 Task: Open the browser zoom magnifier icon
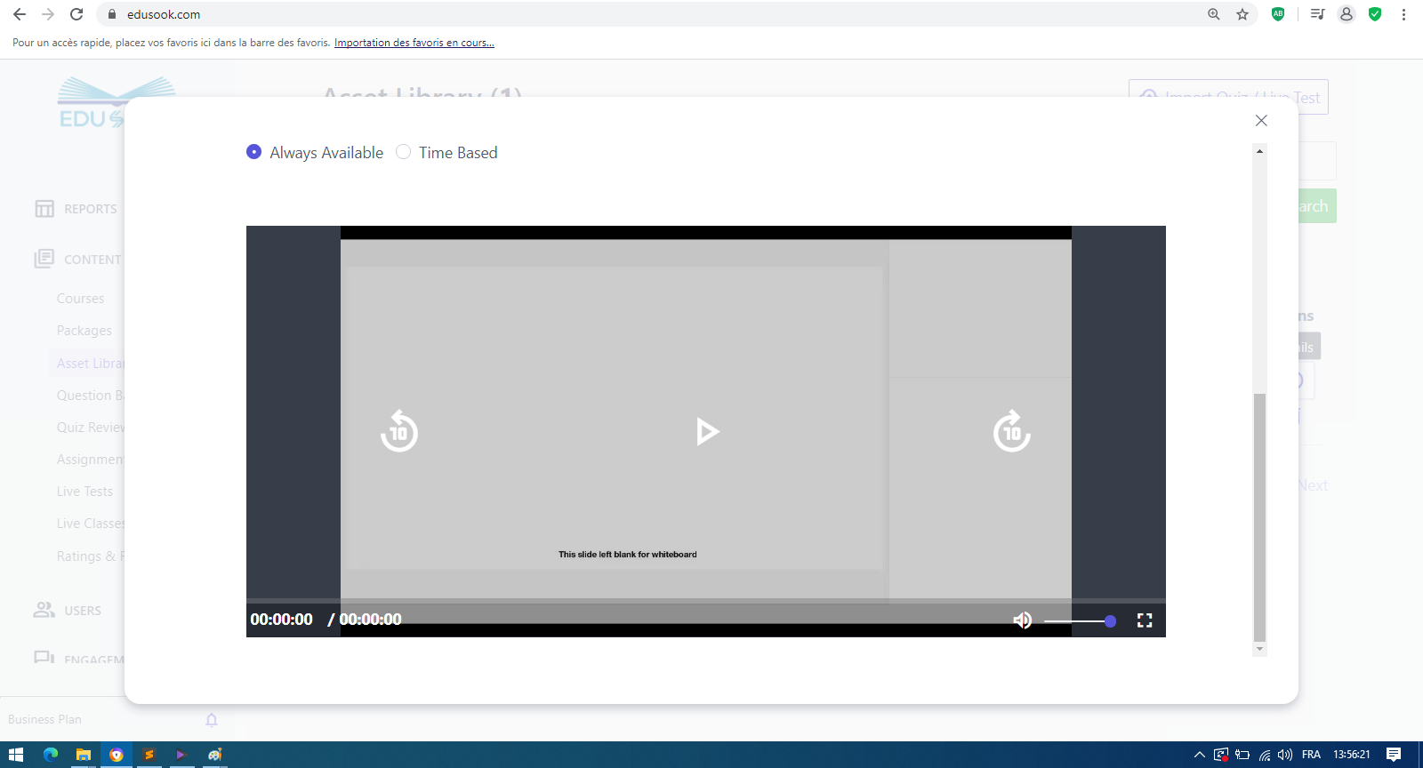[1214, 14]
